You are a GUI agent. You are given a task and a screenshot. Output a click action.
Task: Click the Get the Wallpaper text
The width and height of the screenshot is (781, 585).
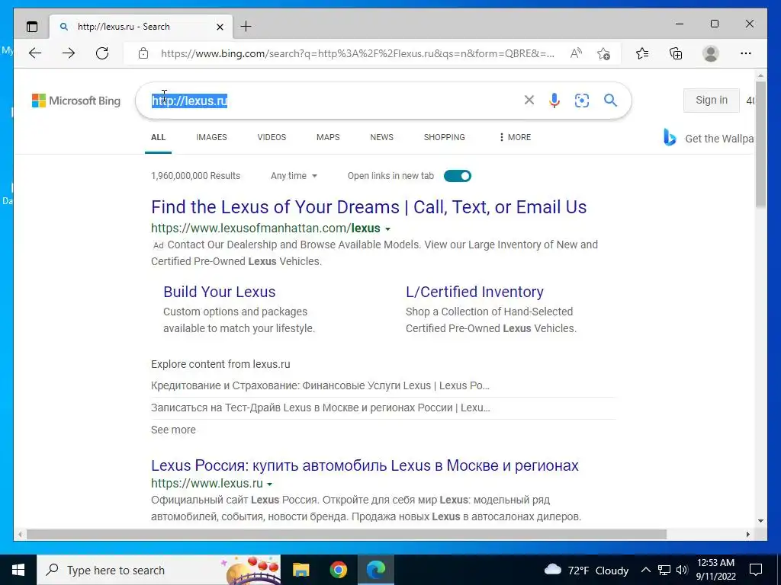click(x=719, y=139)
